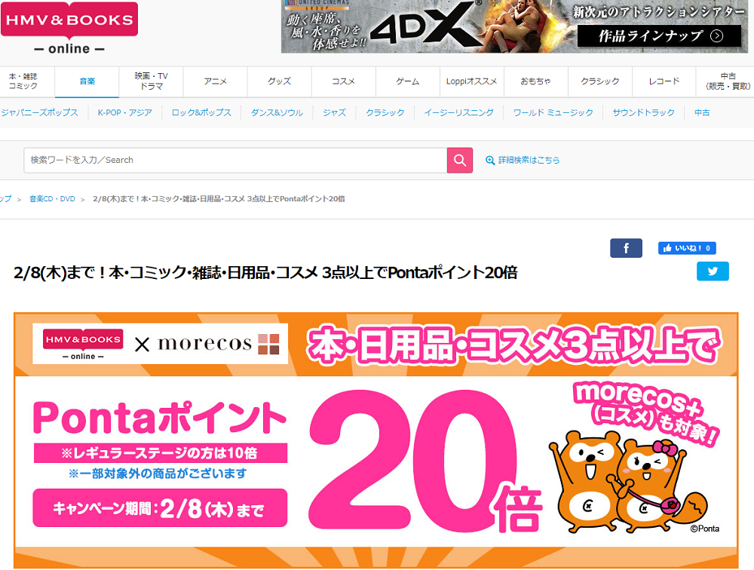Screen dimensions: 754x570
Task: Click the Facebook いいね like button
Action: coord(687,248)
